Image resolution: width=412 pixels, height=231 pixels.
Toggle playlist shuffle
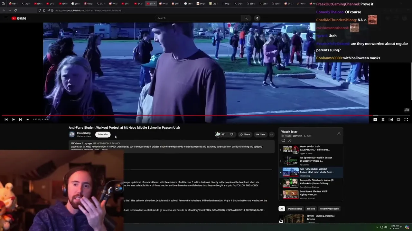[x=290, y=141]
